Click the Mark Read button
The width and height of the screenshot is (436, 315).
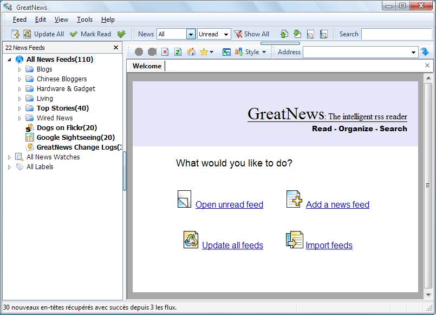90,34
